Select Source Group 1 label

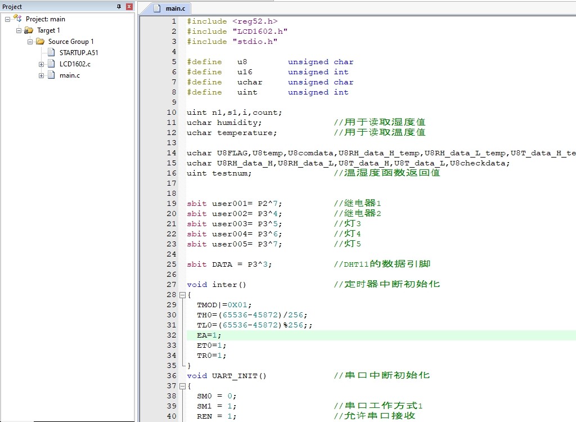[71, 42]
